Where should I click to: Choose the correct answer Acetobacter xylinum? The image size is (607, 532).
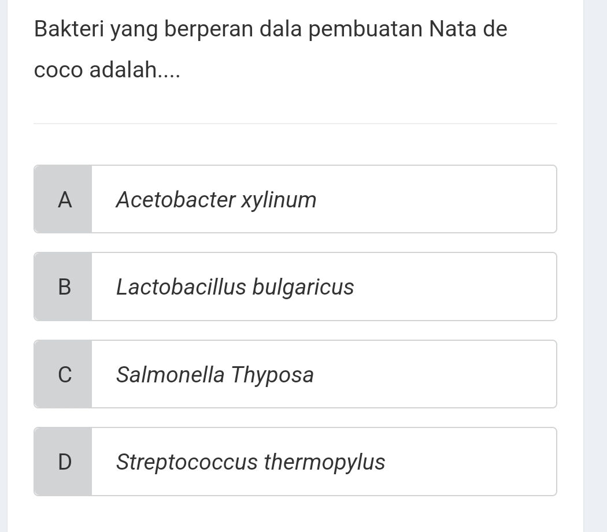pos(295,199)
